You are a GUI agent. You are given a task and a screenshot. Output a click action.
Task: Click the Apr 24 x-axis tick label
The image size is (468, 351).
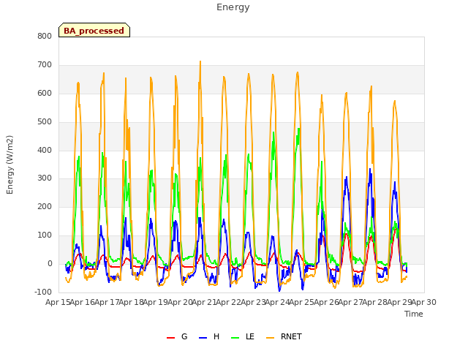point(278,302)
